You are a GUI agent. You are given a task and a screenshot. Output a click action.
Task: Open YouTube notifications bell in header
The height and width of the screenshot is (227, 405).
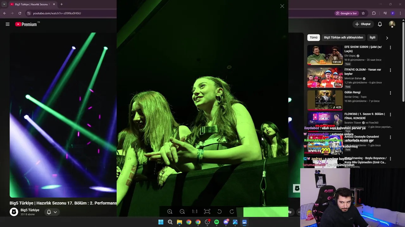click(380, 24)
